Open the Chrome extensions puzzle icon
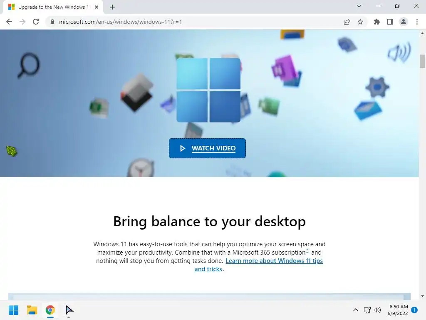The image size is (426, 320). tap(377, 22)
